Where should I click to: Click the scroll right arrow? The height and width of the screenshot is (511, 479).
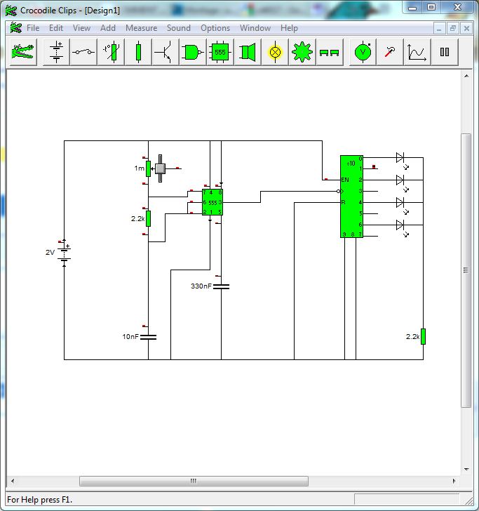(454, 481)
